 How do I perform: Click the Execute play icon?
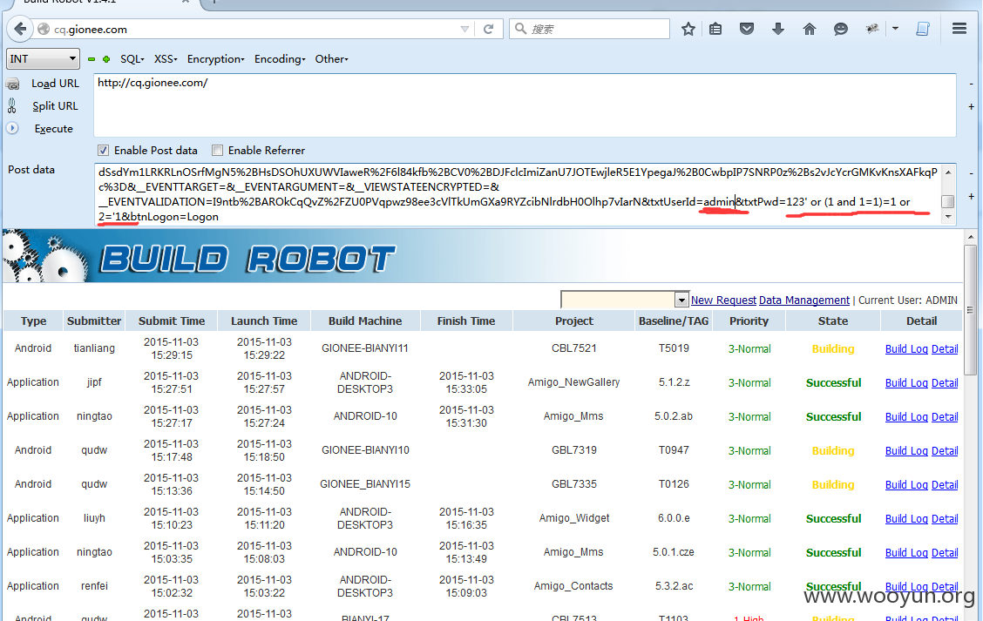[12, 128]
